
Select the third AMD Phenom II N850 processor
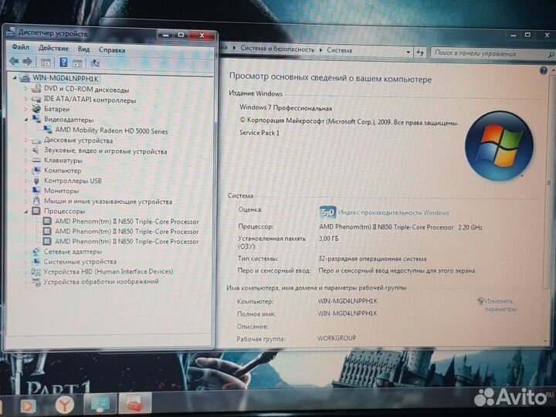pos(127,242)
